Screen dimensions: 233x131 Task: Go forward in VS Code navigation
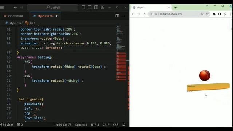point(22,7)
